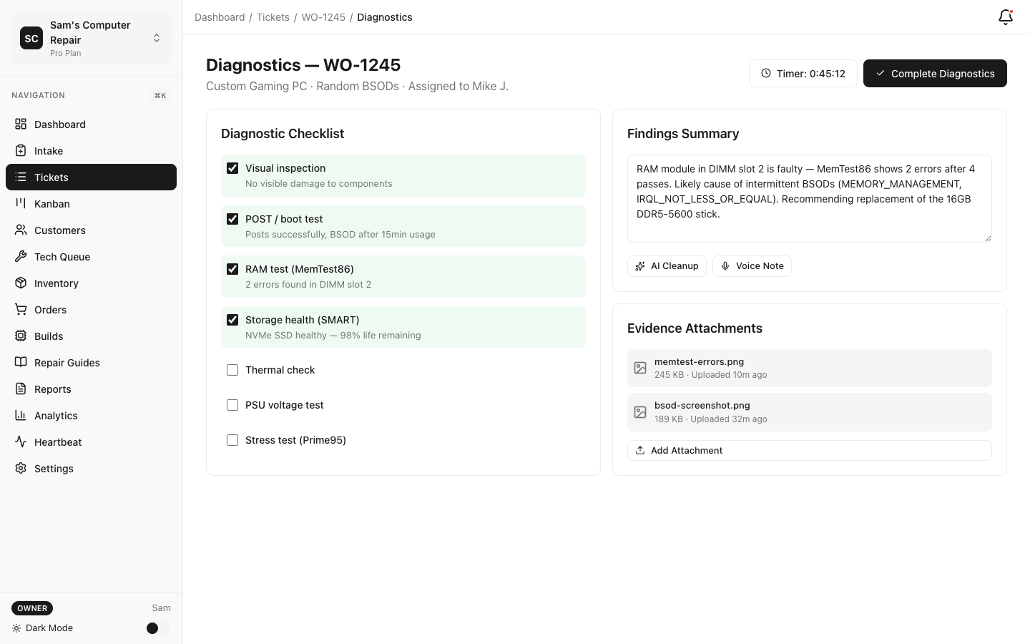Click inside the Findings Summary text area
The image size is (1030, 644).
(x=809, y=198)
